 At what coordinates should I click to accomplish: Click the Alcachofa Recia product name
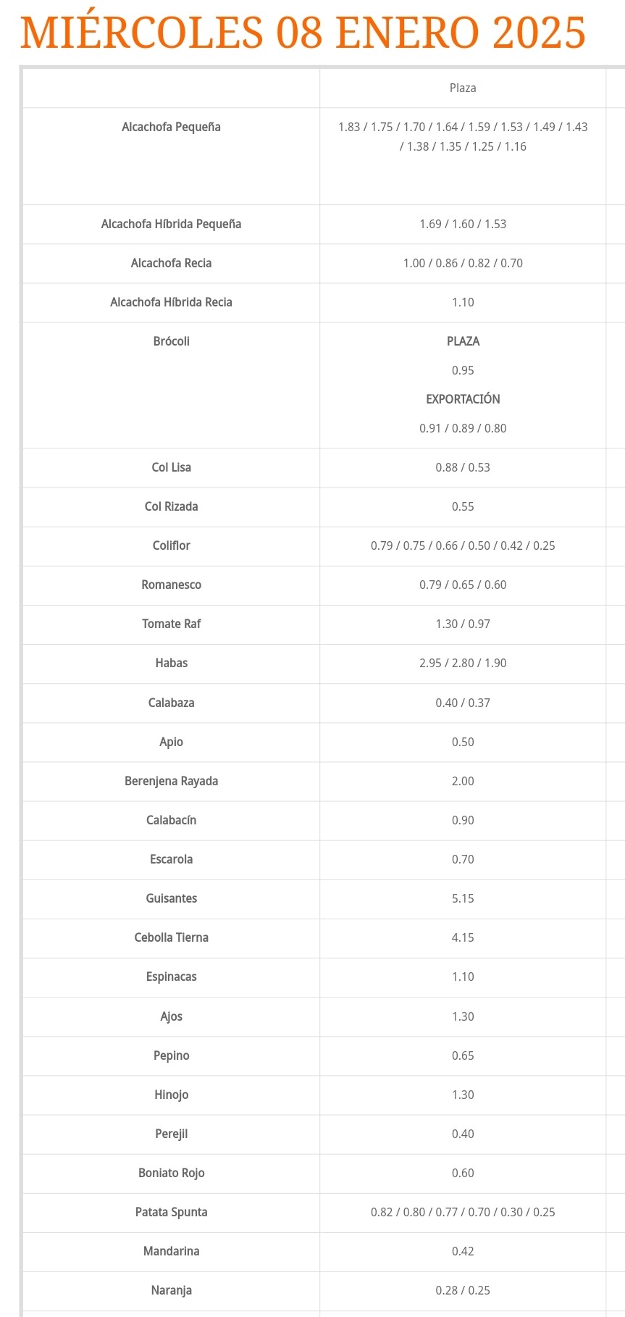(171, 263)
